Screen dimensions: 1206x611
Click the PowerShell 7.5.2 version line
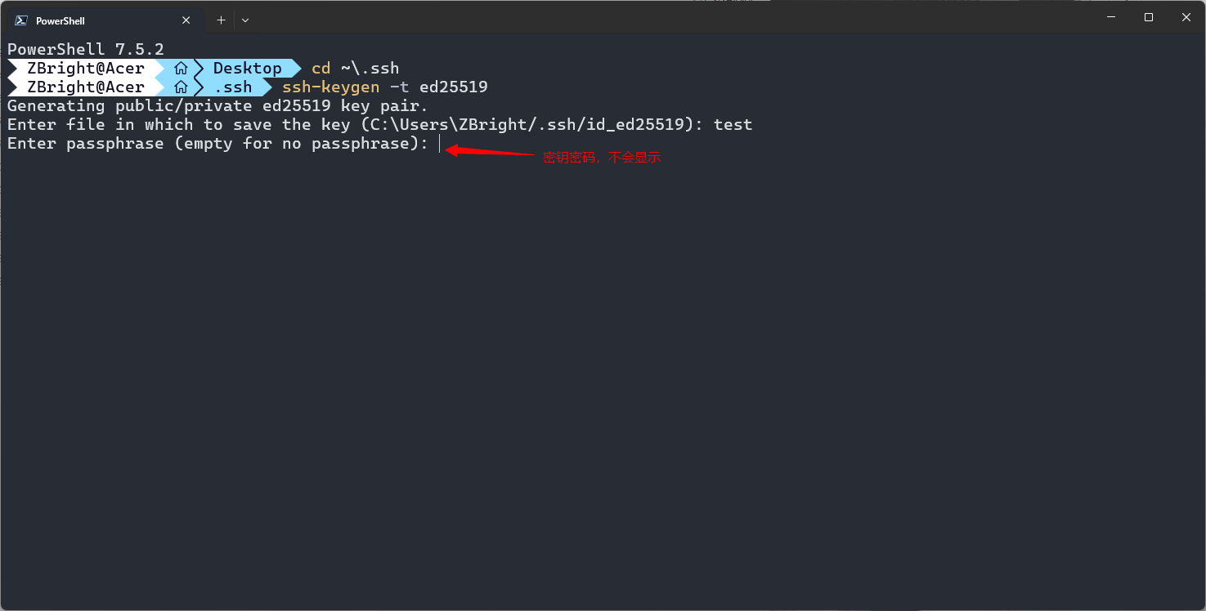point(86,50)
